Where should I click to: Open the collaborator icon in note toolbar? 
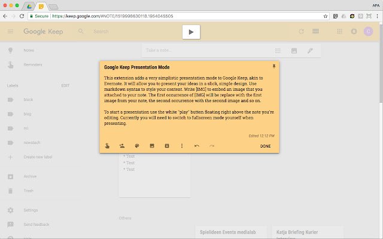[122, 146]
